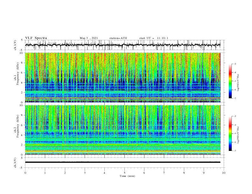Select the ch.2 colorbar "log(PSD)(V²/Hz)" label
The height and width of the screenshot is (194, 252).
coord(238,135)
